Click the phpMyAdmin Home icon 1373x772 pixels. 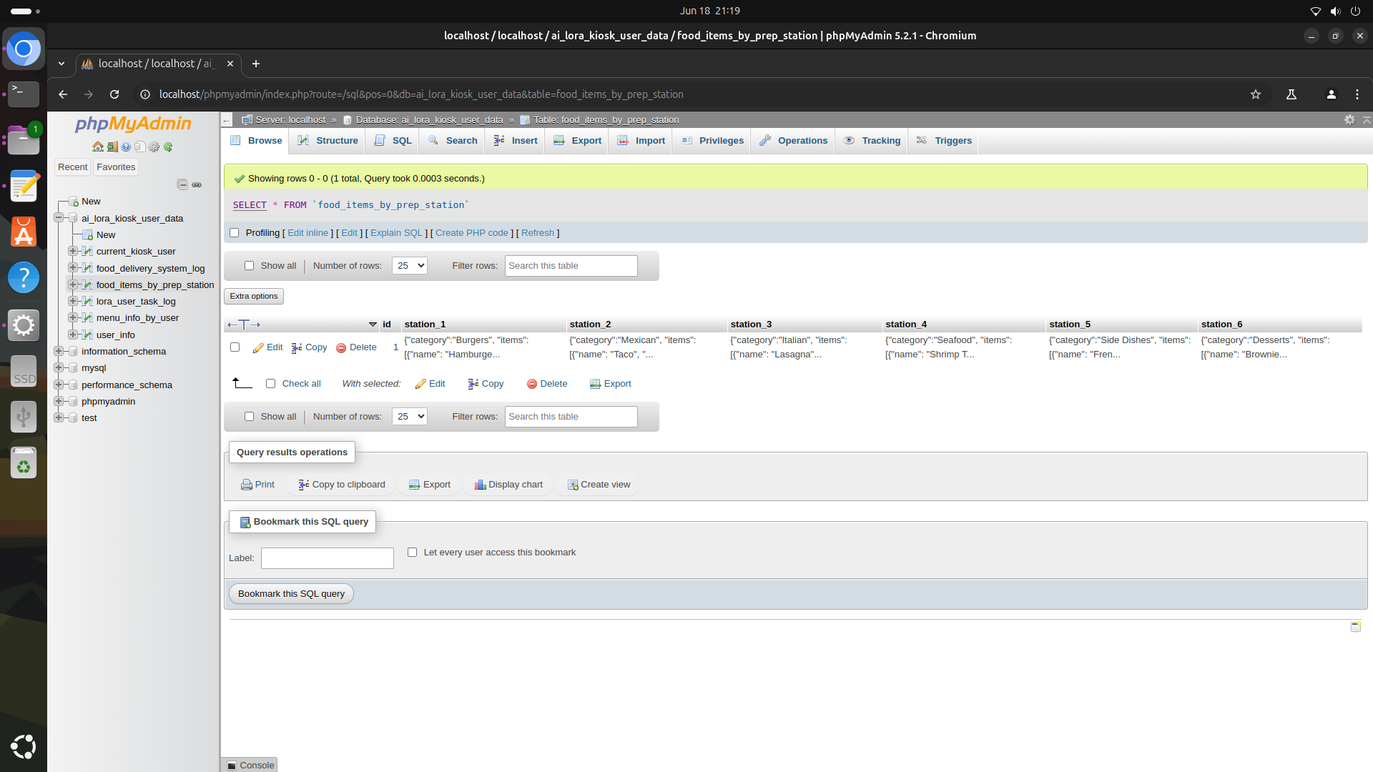click(x=98, y=147)
